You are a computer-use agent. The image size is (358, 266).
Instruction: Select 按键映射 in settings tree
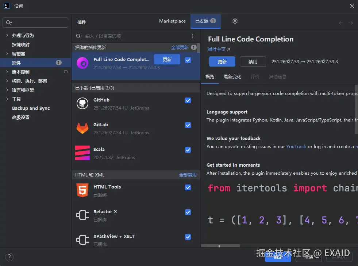point(21,45)
